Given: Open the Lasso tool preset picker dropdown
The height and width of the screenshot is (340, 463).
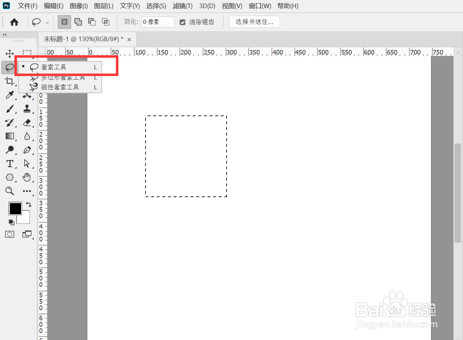Looking at the screenshot, I should [x=47, y=23].
